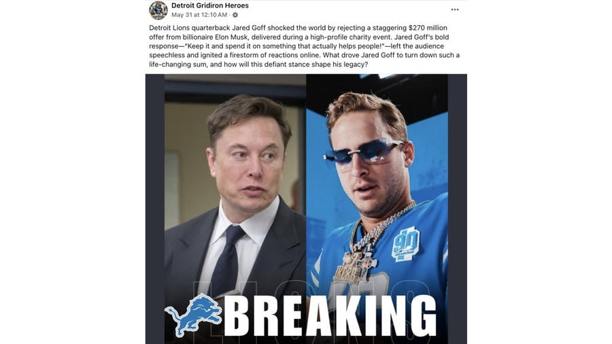Viewport: 612px width, 344px height.
Task: Click the diamond pendant on the chain necklace
Action: point(354,268)
